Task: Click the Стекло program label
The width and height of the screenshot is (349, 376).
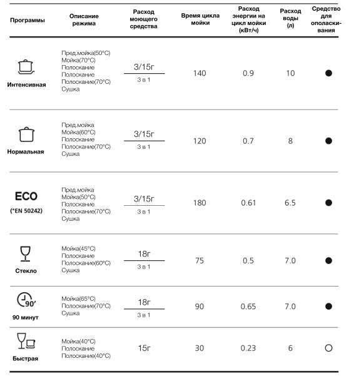Action: point(26,271)
